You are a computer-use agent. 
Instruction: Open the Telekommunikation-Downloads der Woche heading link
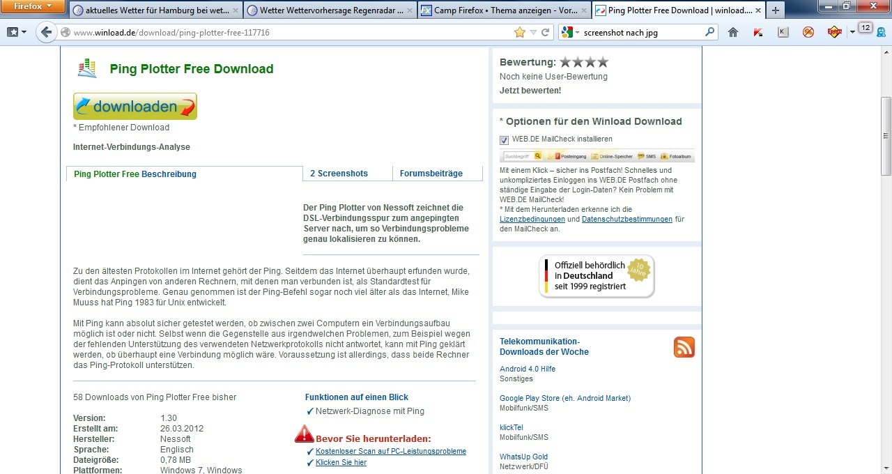point(544,346)
